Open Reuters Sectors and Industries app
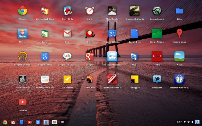The height and width of the screenshot is (126, 202). 45,79
